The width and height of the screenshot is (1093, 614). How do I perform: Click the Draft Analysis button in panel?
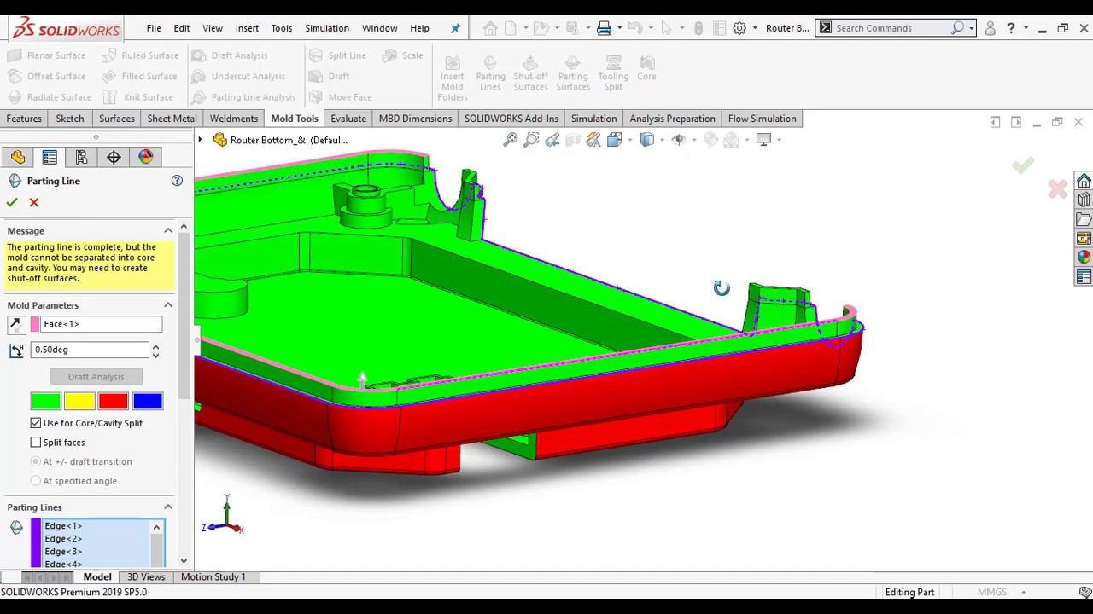click(x=96, y=377)
